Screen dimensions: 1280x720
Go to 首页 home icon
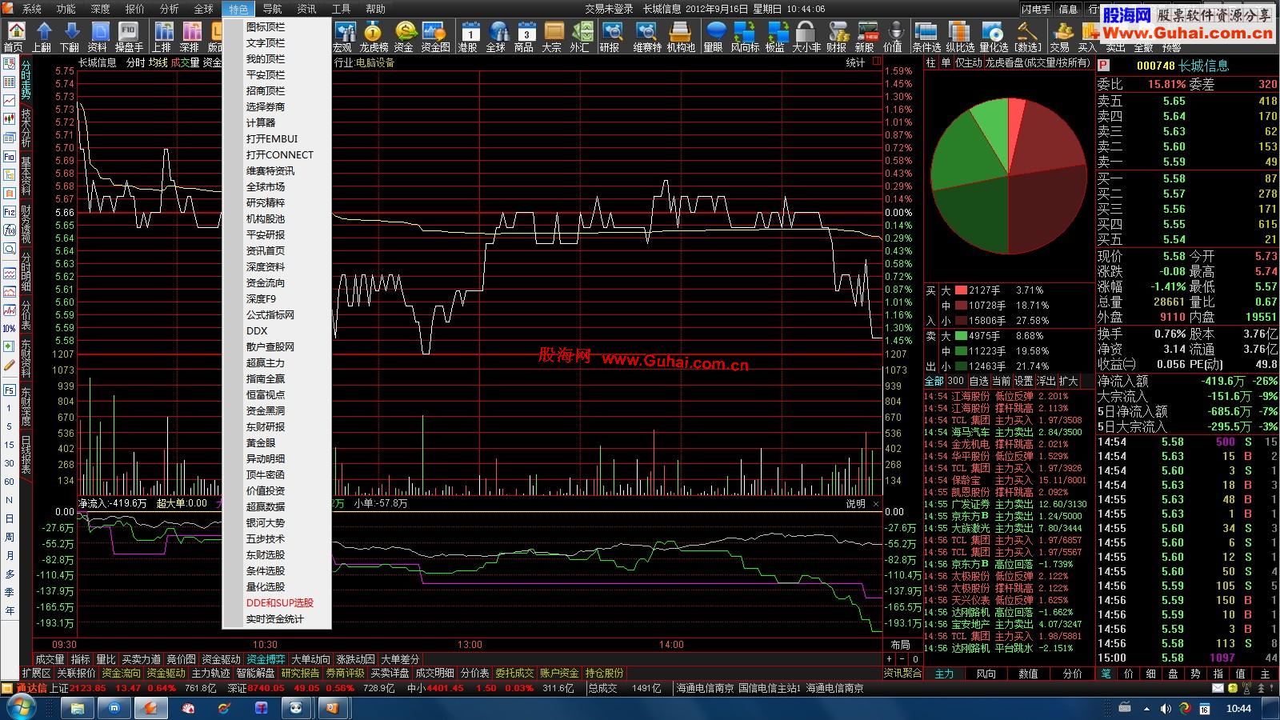[x=14, y=37]
